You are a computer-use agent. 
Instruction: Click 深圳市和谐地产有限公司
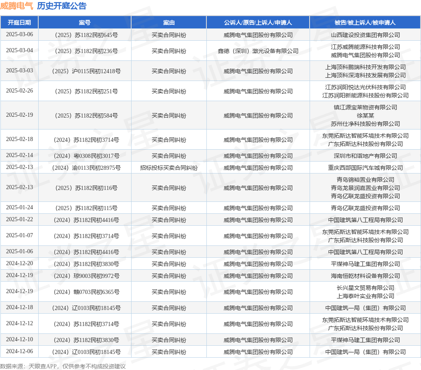365,156
